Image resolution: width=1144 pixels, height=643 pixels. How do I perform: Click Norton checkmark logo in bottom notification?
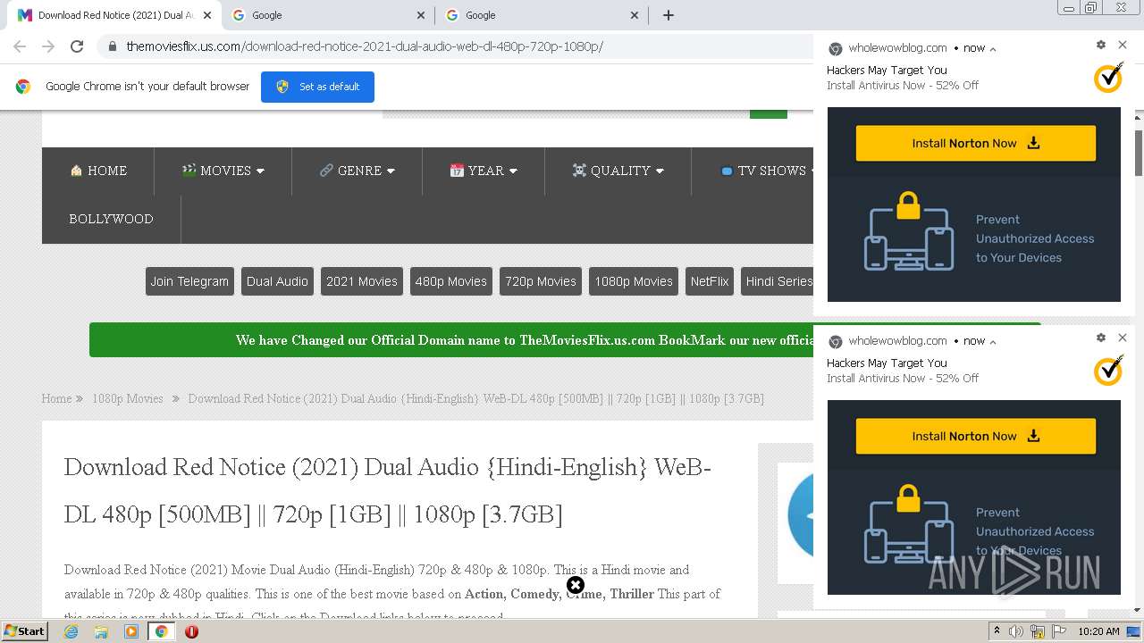(x=1108, y=371)
